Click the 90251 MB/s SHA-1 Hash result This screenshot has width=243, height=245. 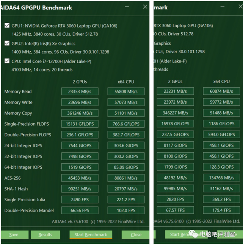[80, 189]
